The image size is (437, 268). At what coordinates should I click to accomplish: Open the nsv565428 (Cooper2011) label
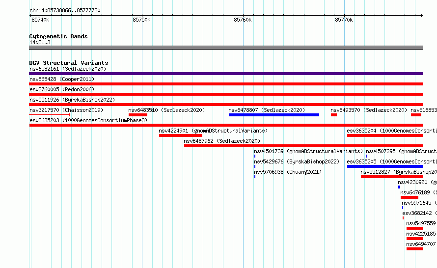tap(62, 79)
